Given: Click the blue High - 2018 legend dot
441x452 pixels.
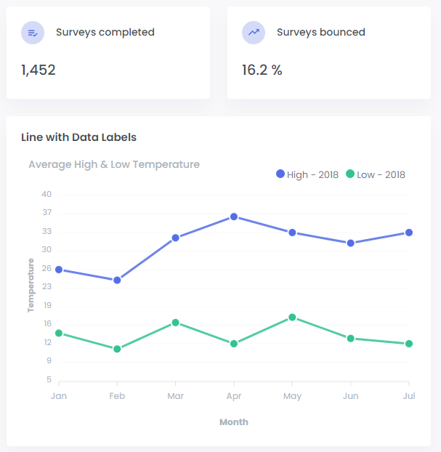Looking at the screenshot, I should (280, 174).
